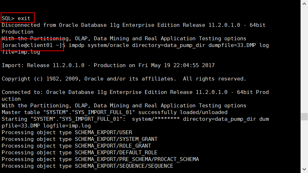Viewport: 308px width, 173px height.
Task: Click the 'SCHEMA_EXPORT/USER' processing line
Action: tap(67, 132)
